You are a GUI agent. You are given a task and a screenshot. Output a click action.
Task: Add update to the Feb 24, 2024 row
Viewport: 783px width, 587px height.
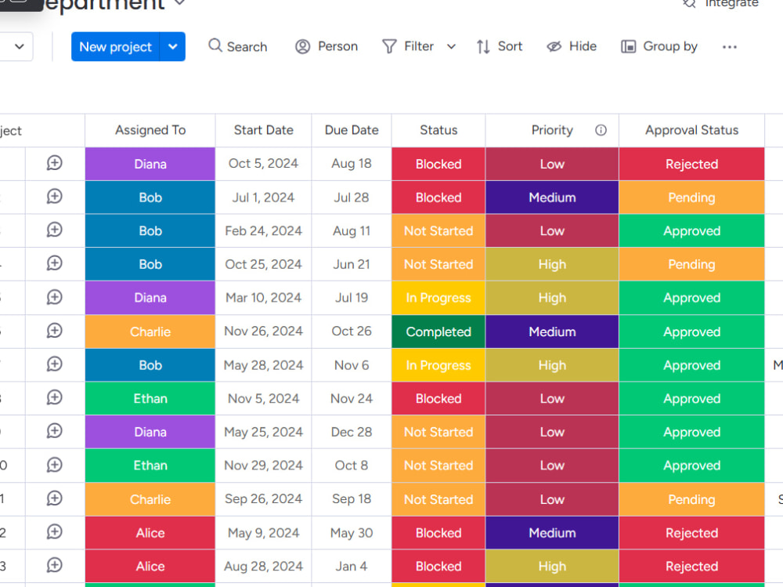coord(55,230)
